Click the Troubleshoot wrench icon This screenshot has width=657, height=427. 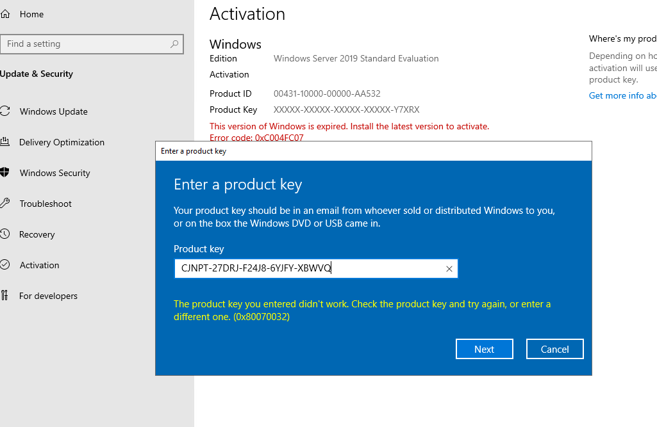(x=5, y=204)
